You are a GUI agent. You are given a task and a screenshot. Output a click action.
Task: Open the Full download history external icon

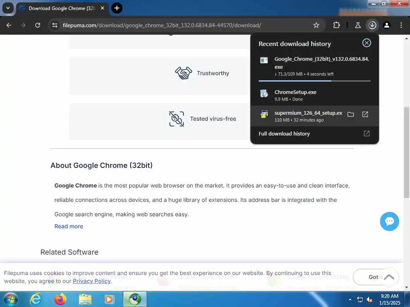pyautogui.click(x=367, y=134)
